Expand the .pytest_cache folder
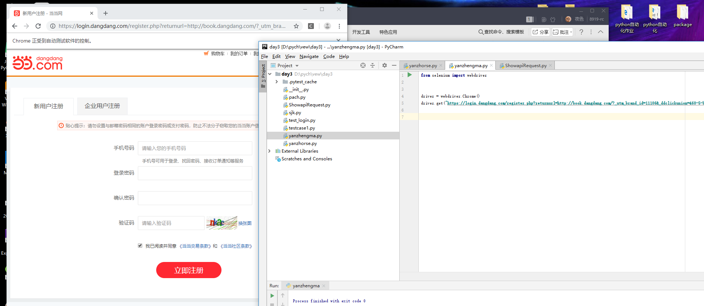The image size is (704, 306). click(x=277, y=81)
